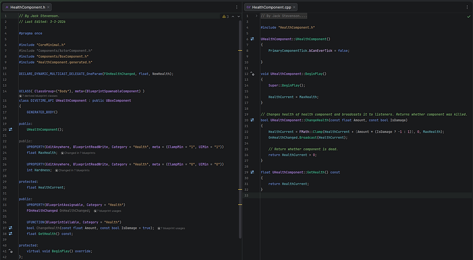Open the derived blueprint classes hint

pyautogui.click(x=38, y=96)
